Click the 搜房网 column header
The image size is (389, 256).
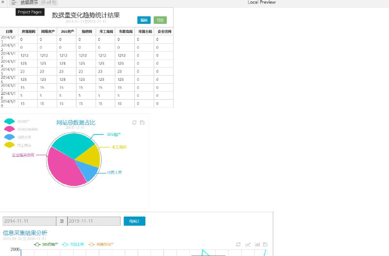87,32
